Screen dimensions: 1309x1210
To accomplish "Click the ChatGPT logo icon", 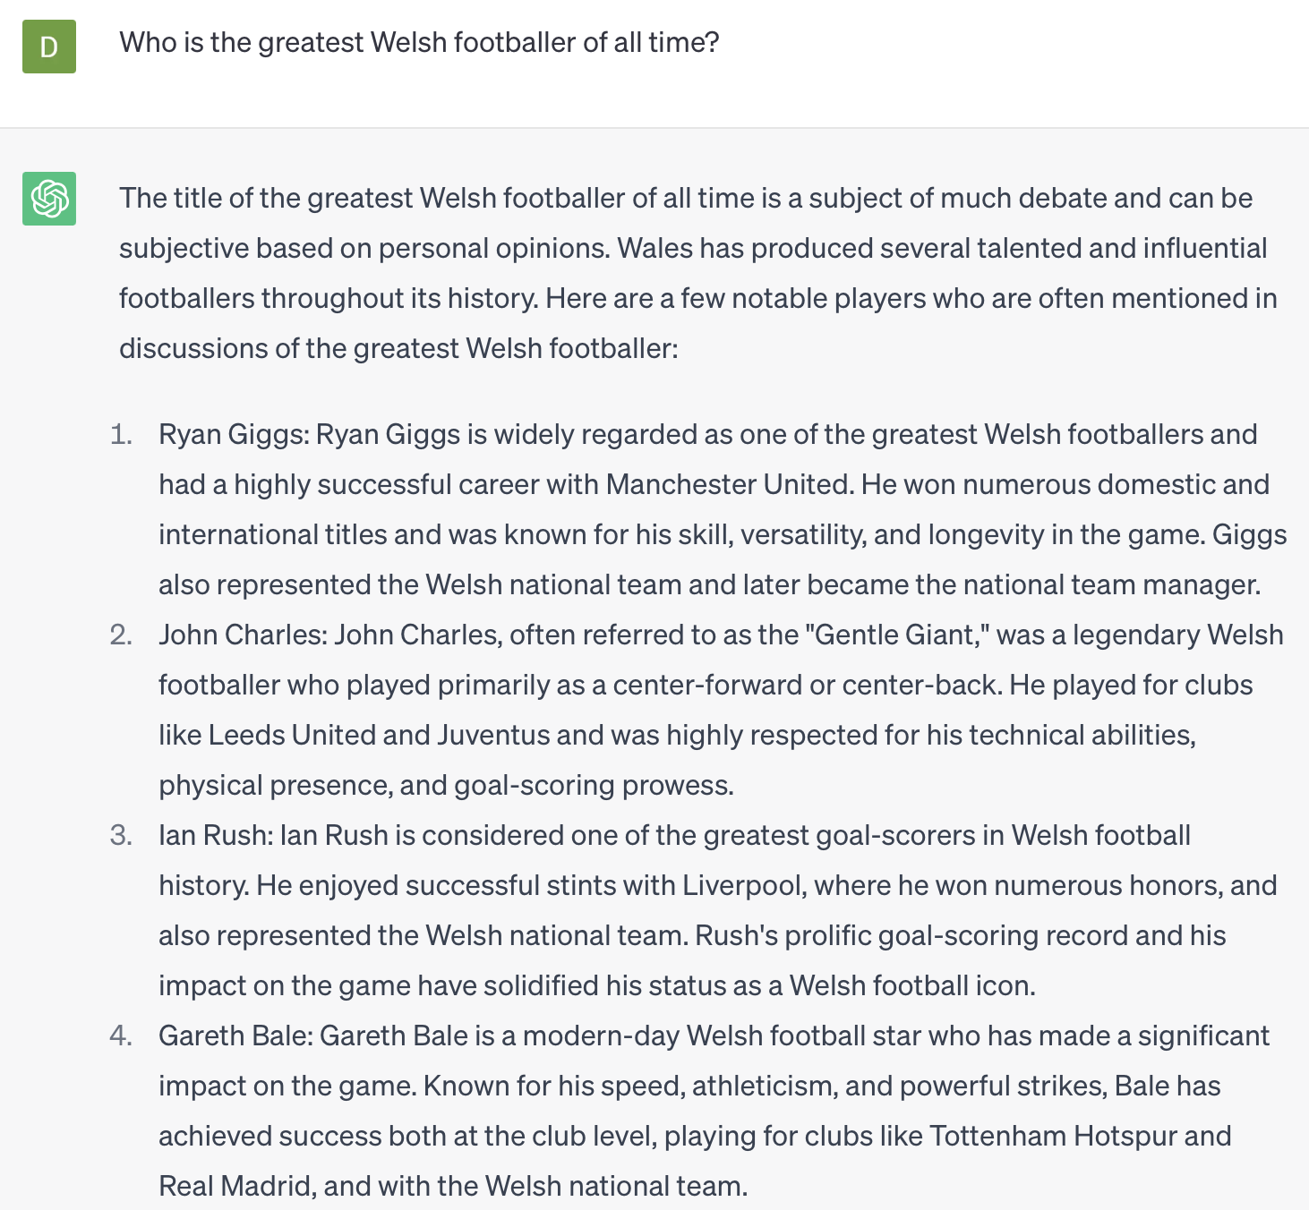I will [49, 199].
